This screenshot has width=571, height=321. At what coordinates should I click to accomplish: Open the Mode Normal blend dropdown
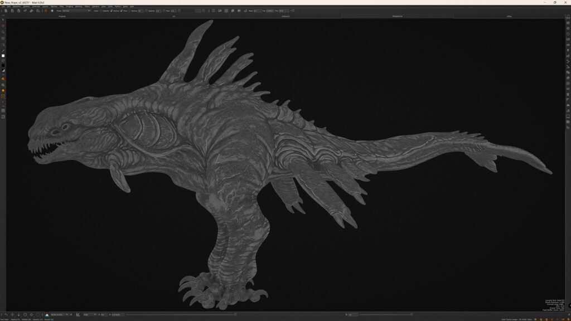(x=76, y=11)
